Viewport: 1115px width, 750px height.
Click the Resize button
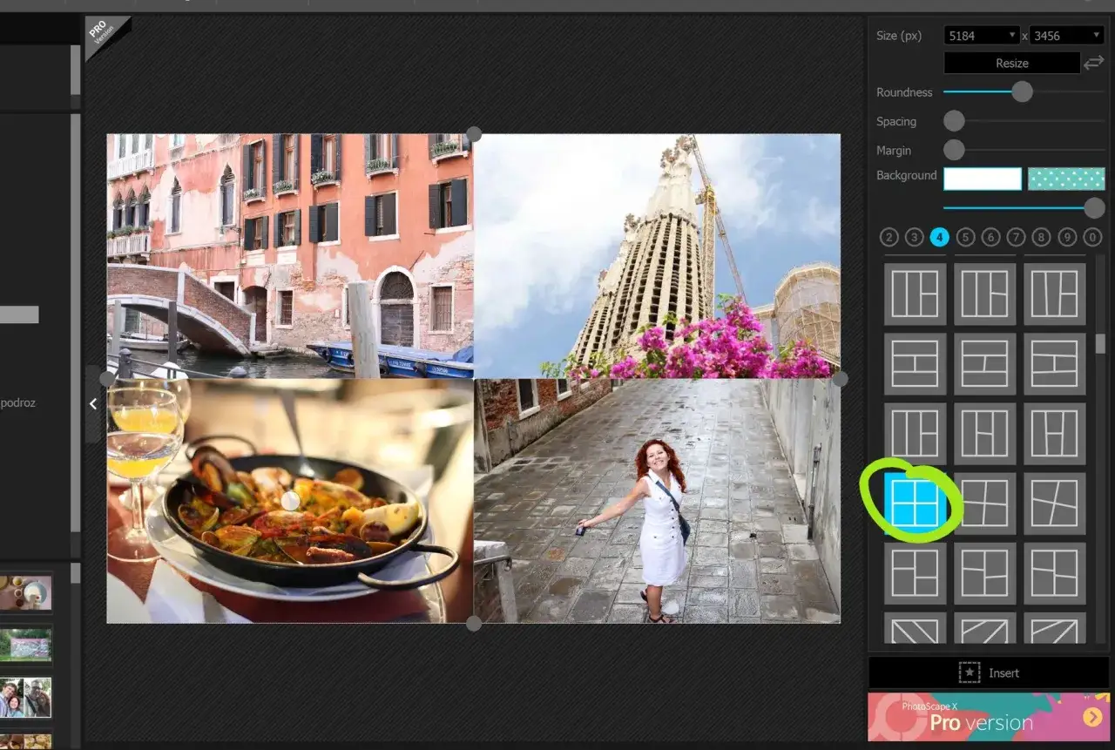(1011, 64)
